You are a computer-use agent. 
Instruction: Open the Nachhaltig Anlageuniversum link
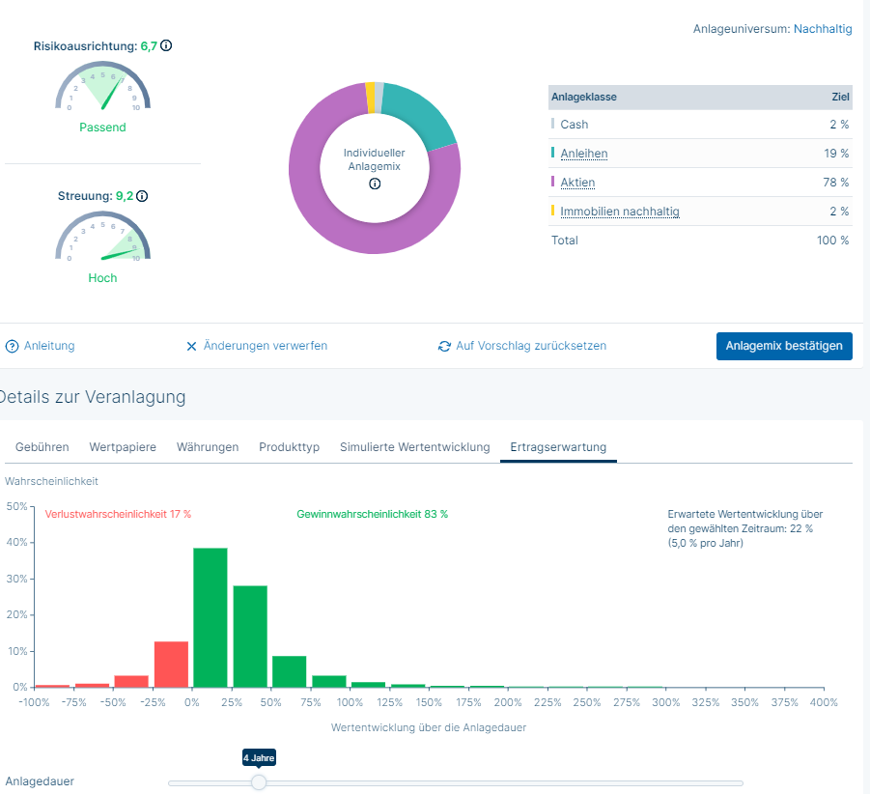click(823, 29)
